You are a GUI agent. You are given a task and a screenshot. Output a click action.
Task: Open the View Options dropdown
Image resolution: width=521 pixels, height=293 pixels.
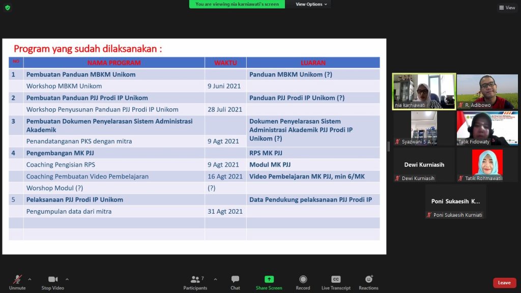(311, 4)
